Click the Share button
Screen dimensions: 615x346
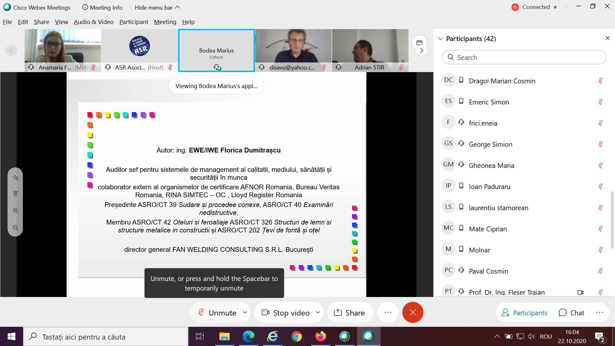pos(350,312)
